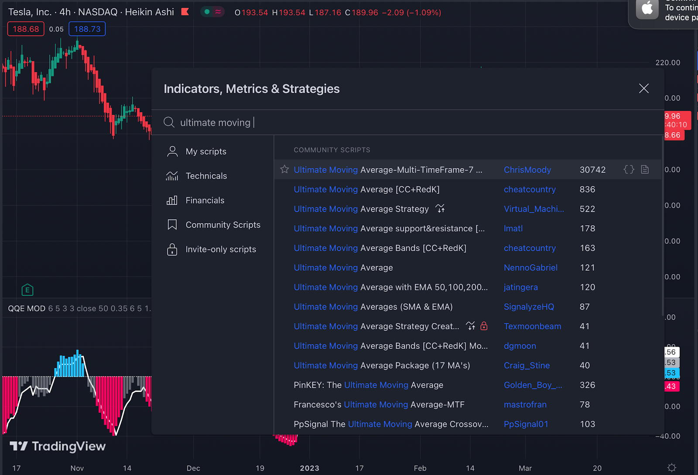The width and height of the screenshot is (698, 475).
Task: Click the E earnings marker on the chart
Action: pyautogui.click(x=27, y=289)
